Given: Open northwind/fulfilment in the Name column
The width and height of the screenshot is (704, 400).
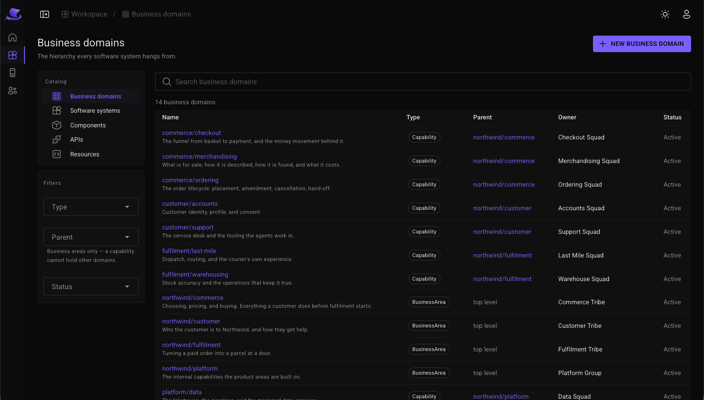Looking at the screenshot, I should pos(191,345).
